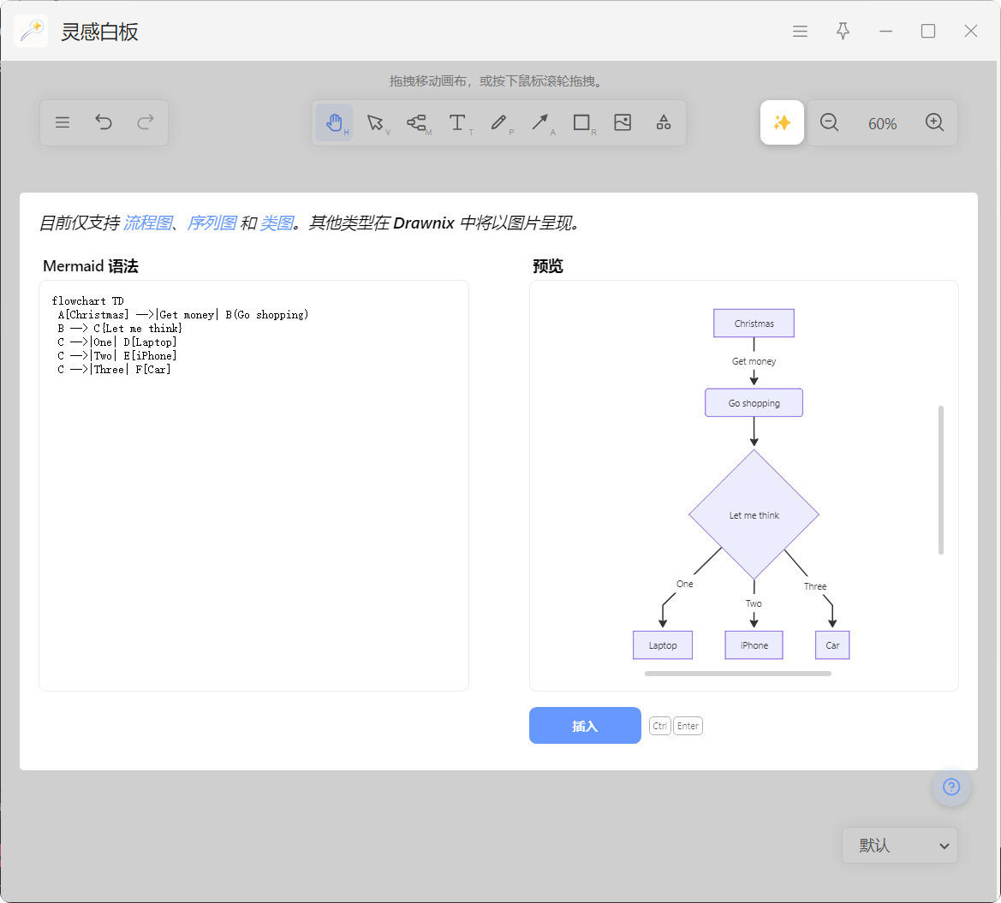Click the Go shopping node in preview
This screenshot has width=1001, height=903.
[754, 403]
